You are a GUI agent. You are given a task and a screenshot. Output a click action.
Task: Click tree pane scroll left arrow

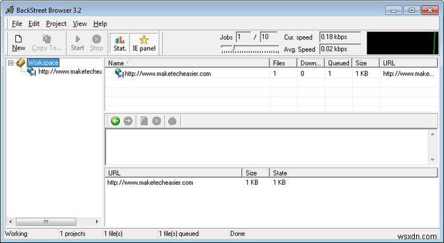(x=11, y=221)
